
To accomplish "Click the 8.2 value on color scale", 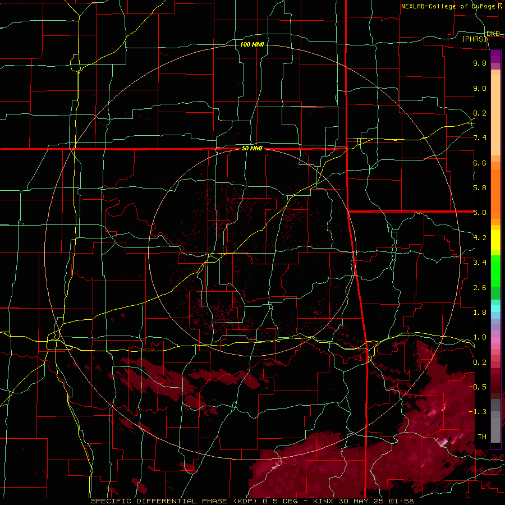I will tap(480, 113).
